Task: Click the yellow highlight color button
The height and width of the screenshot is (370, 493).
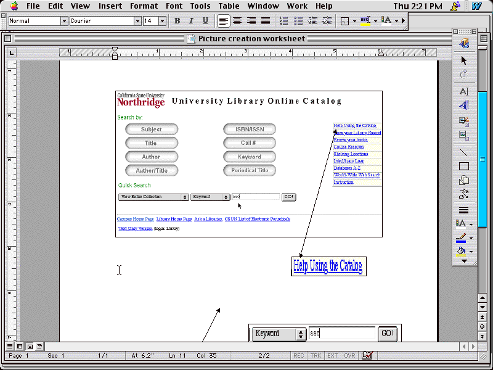Action: click(365, 21)
